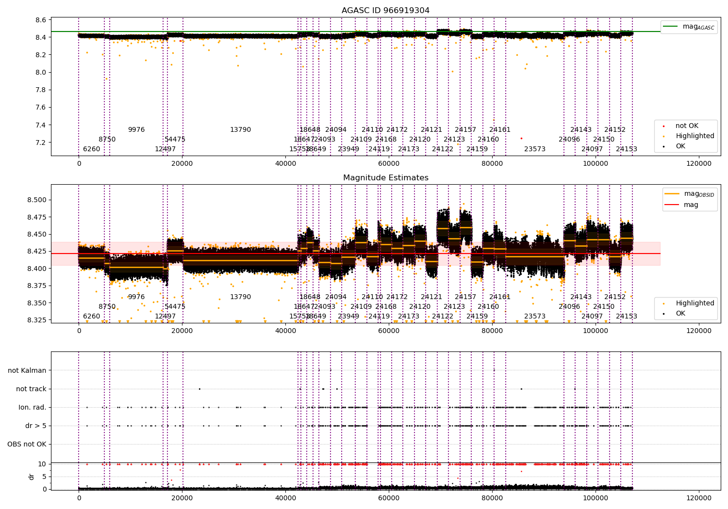Image resolution: width=728 pixels, height=509 pixels.
Task: Click OBSID label 24143 in top plot
Action: point(581,130)
